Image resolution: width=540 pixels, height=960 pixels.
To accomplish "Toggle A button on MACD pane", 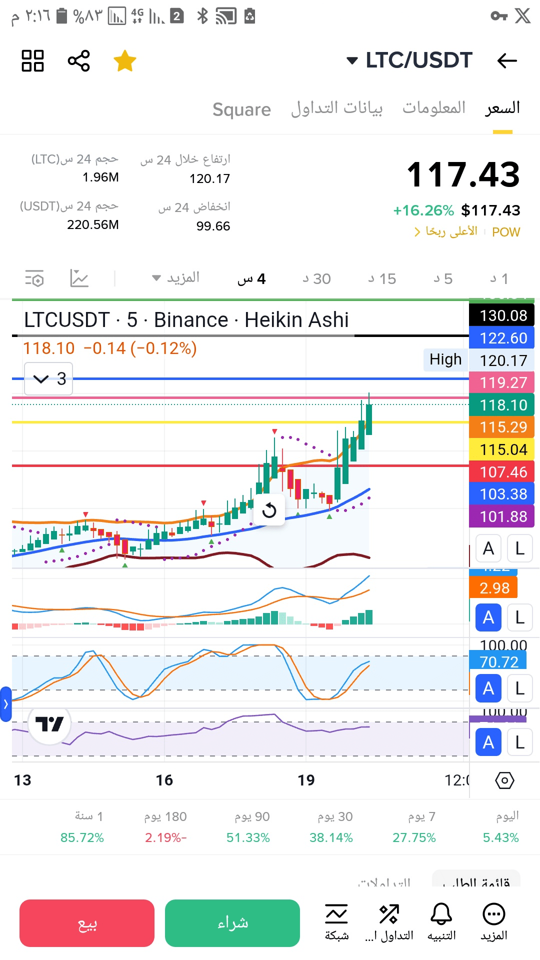I will tap(488, 617).
